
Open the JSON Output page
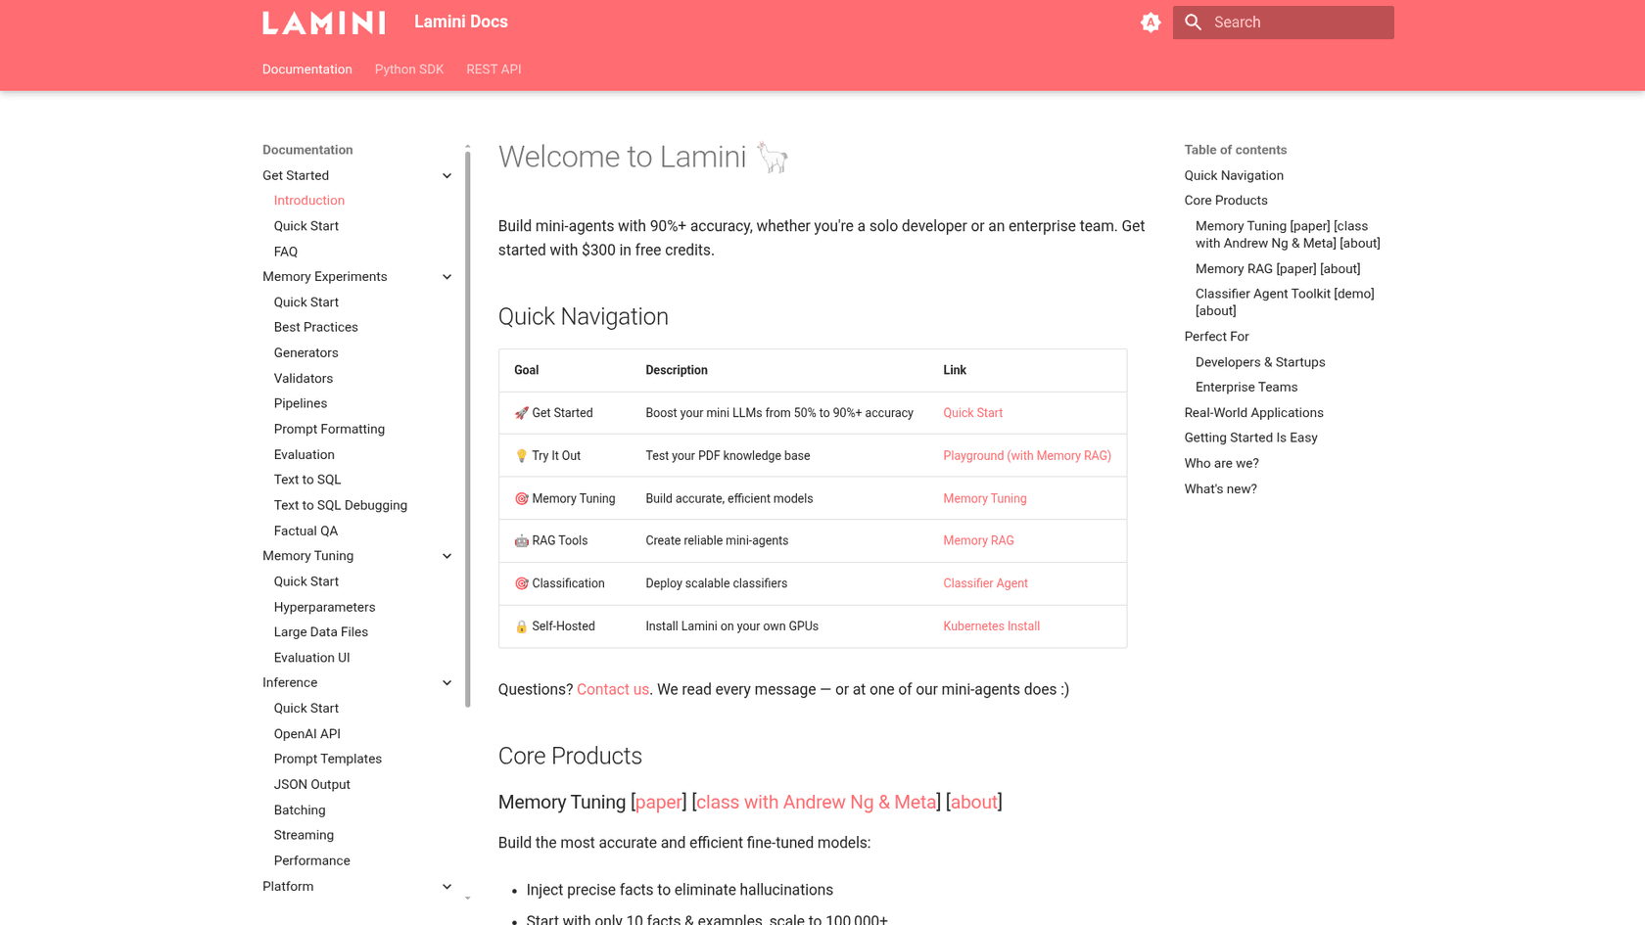[x=312, y=784]
